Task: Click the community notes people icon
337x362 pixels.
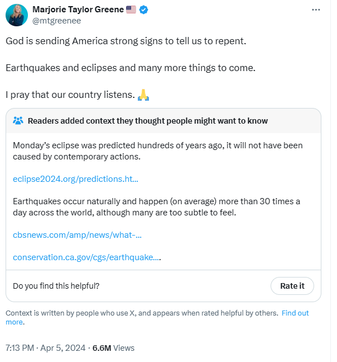Action: tap(18, 120)
